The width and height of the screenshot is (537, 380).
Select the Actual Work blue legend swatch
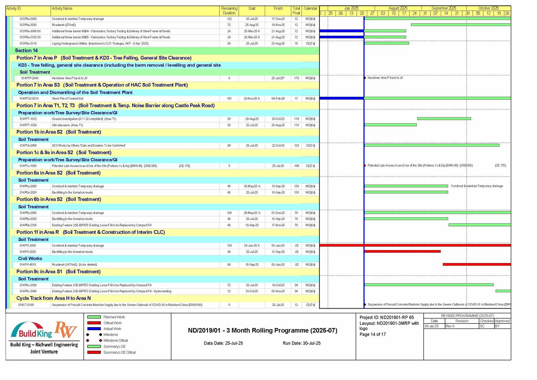click(94, 329)
